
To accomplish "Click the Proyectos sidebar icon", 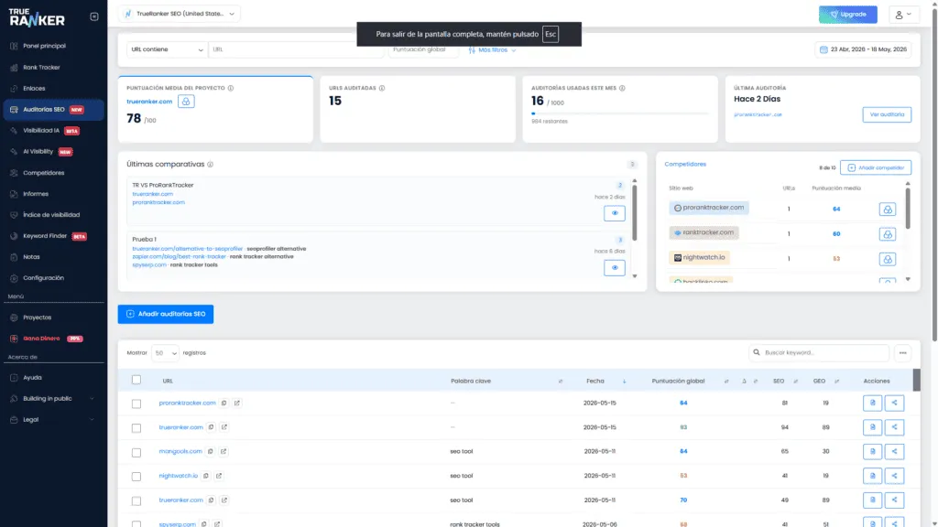I will [x=14, y=317].
